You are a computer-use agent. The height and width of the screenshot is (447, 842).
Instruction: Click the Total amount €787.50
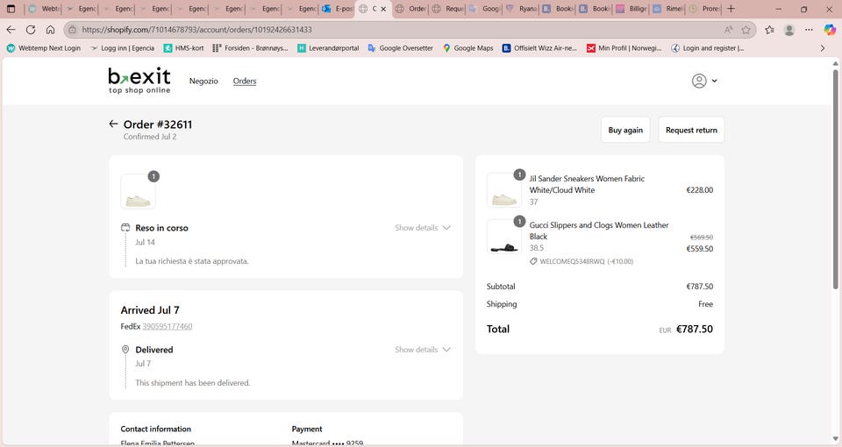click(x=695, y=329)
